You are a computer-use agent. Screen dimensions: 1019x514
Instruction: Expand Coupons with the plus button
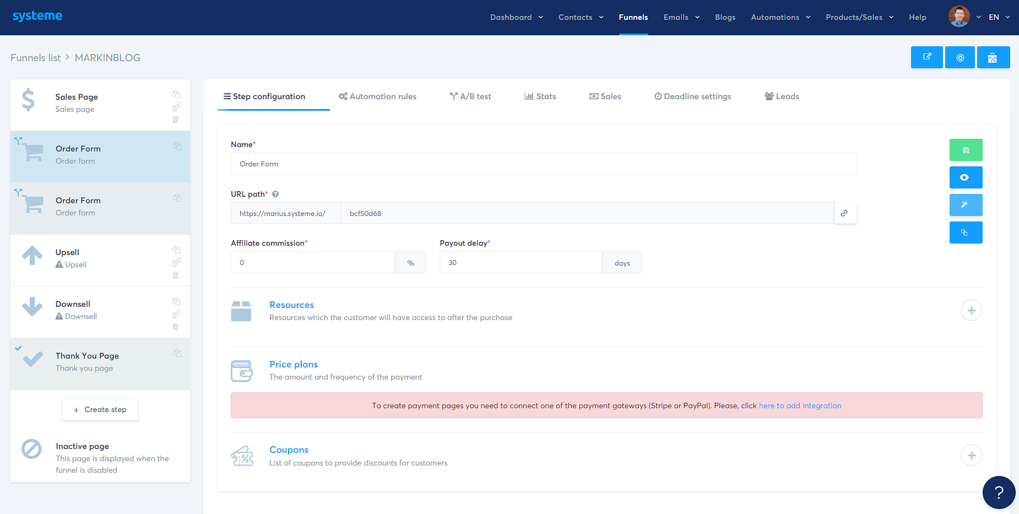[x=971, y=456]
